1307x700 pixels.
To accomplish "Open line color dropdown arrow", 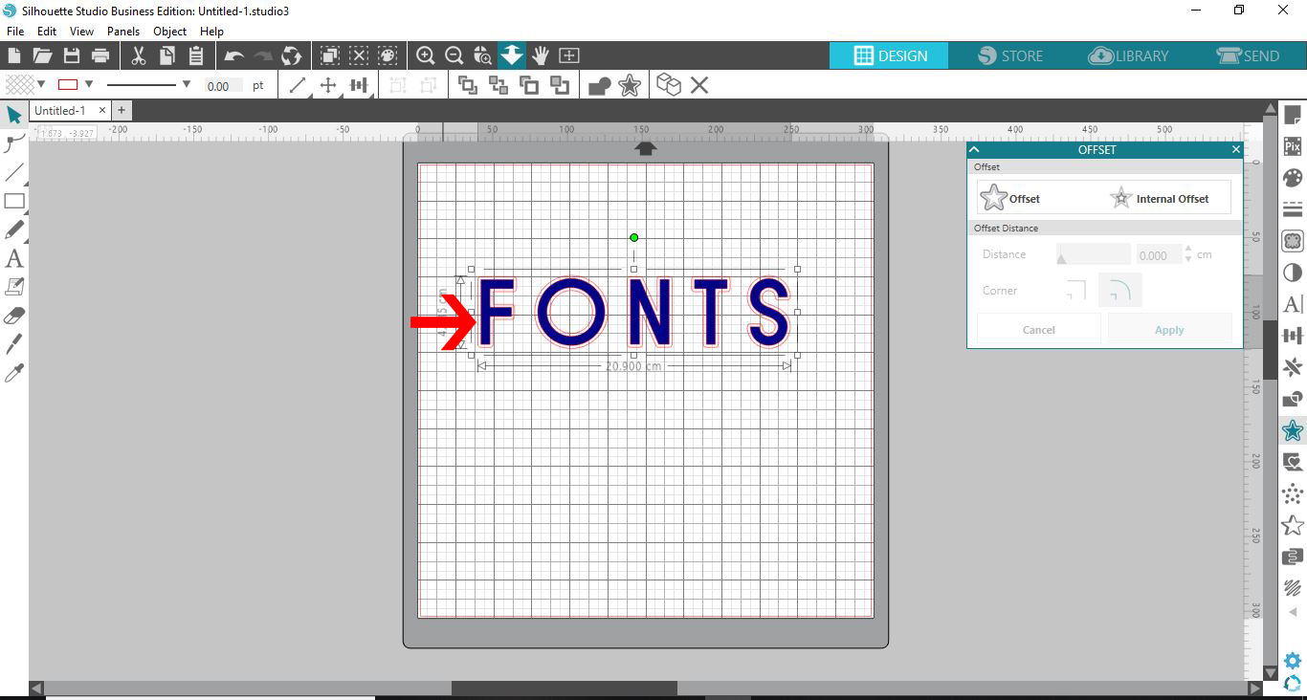I will pyautogui.click(x=89, y=85).
